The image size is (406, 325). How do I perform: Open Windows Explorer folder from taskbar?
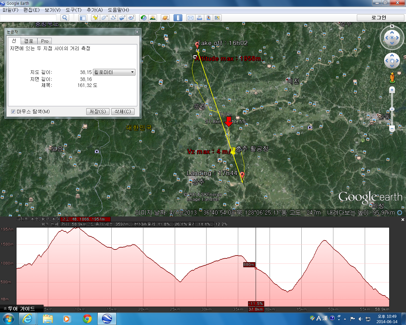[48, 319]
